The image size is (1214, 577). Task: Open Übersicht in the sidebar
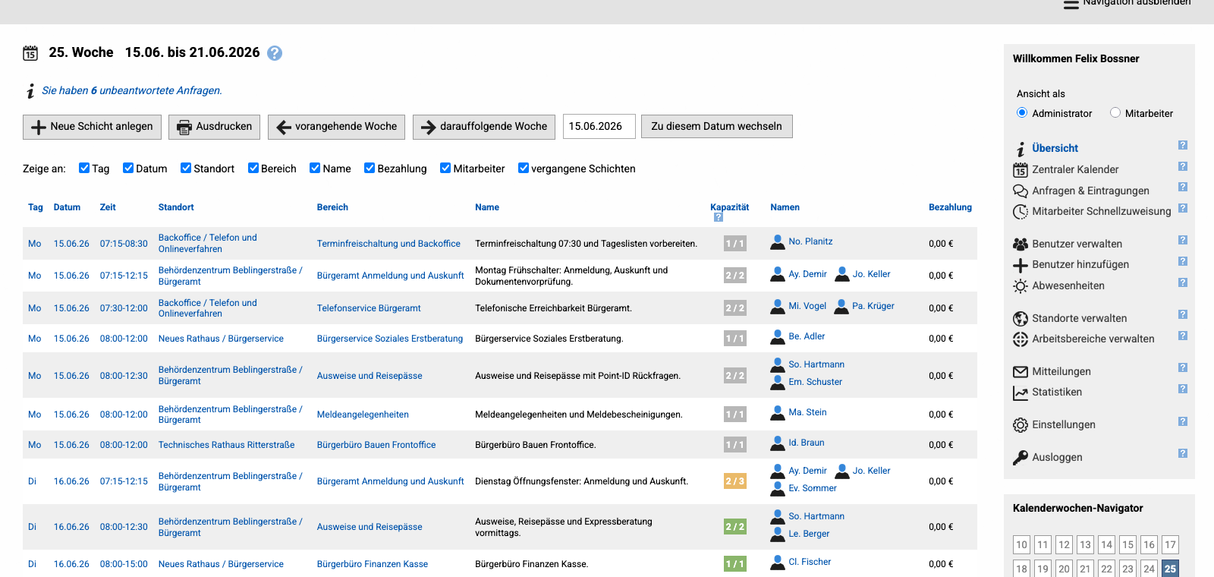(x=1055, y=148)
